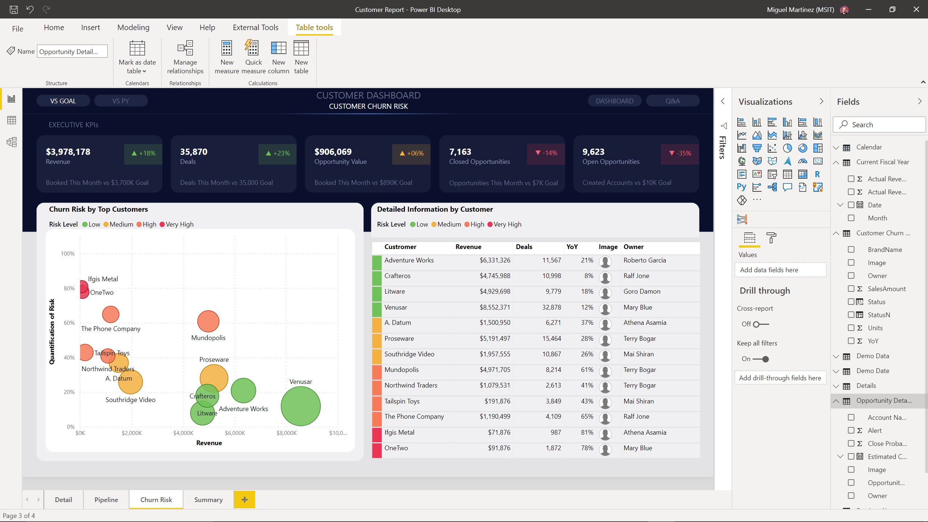Switch to the Summary page tab
Viewport: 928px width, 522px height.
point(208,500)
